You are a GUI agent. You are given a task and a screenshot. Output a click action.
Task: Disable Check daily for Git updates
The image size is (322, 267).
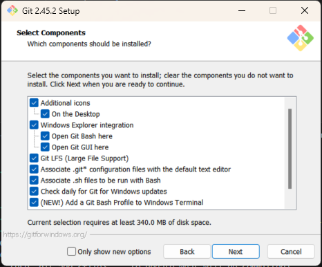click(34, 192)
